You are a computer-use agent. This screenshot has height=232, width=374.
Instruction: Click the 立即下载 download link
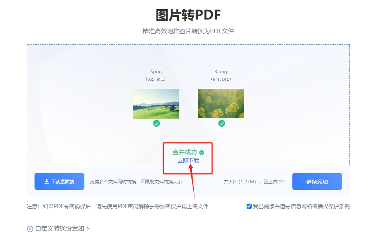coord(188,161)
